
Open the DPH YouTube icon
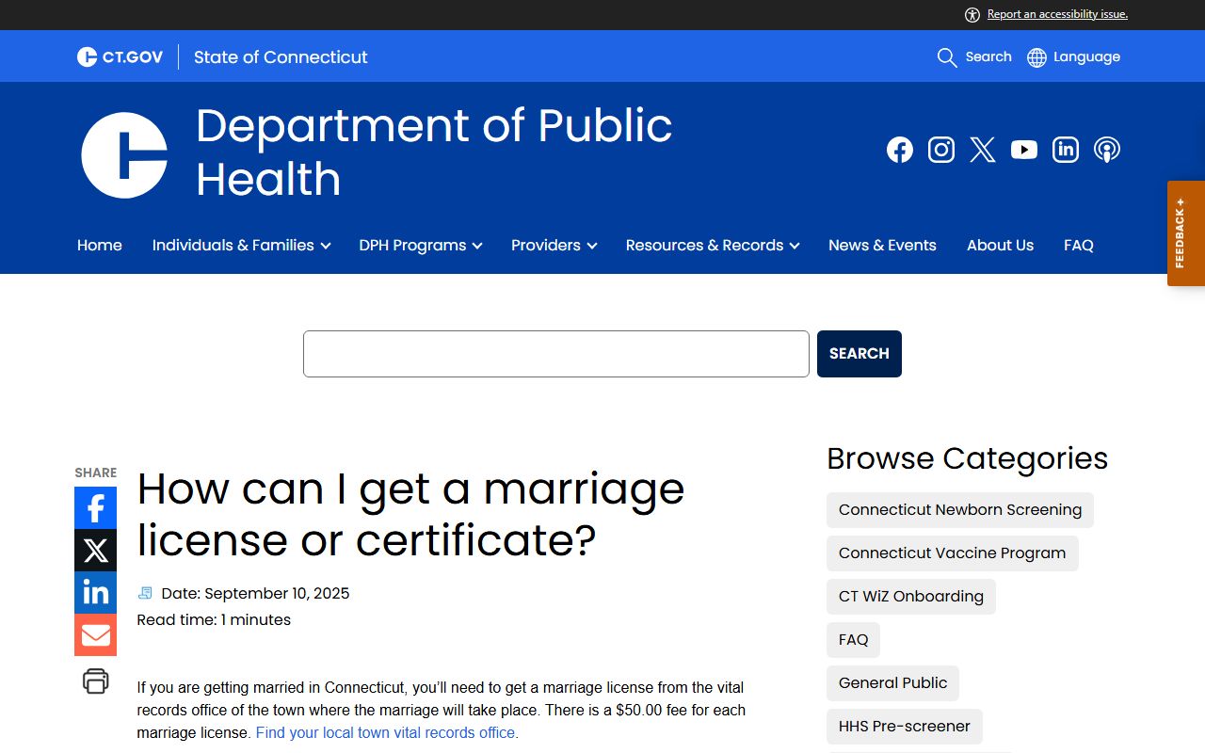(1024, 150)
